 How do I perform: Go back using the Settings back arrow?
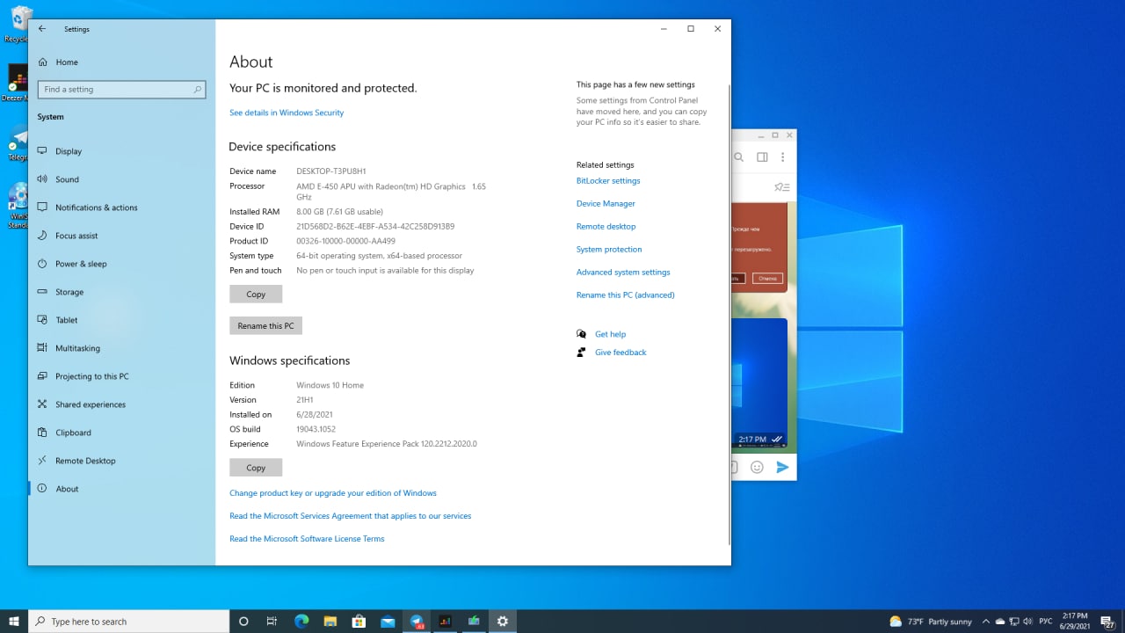coord(41,29)
